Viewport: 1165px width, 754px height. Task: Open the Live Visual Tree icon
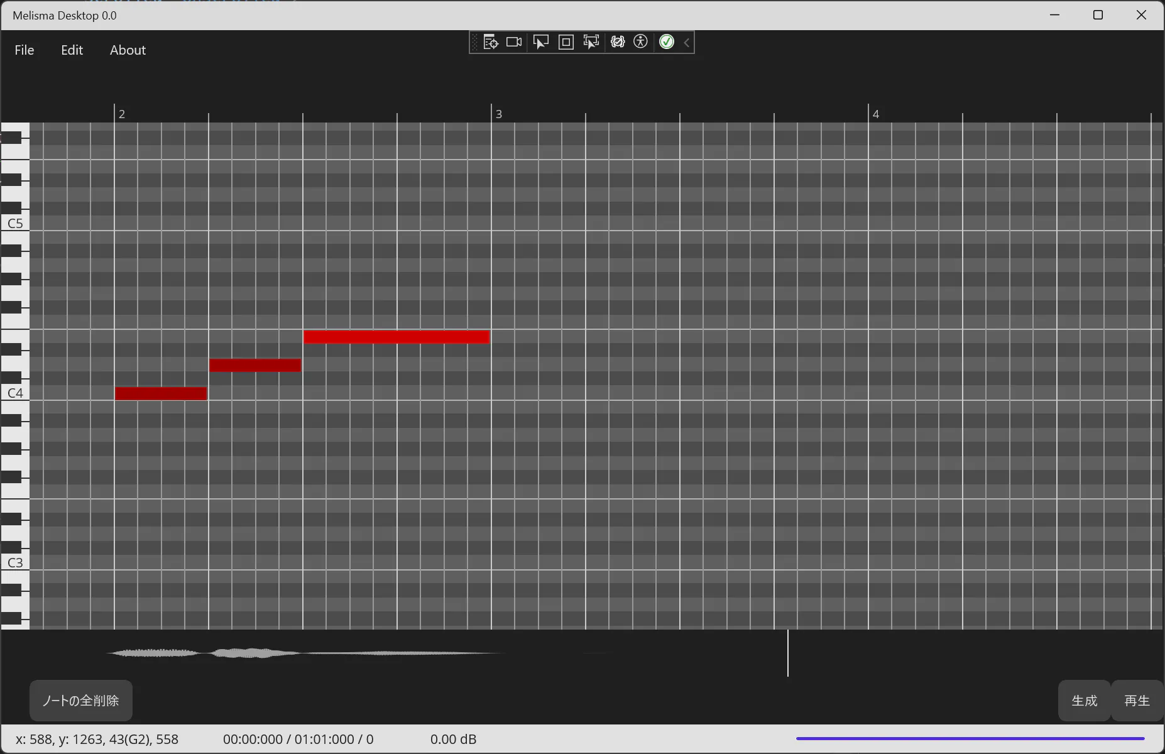click(491, 42)
